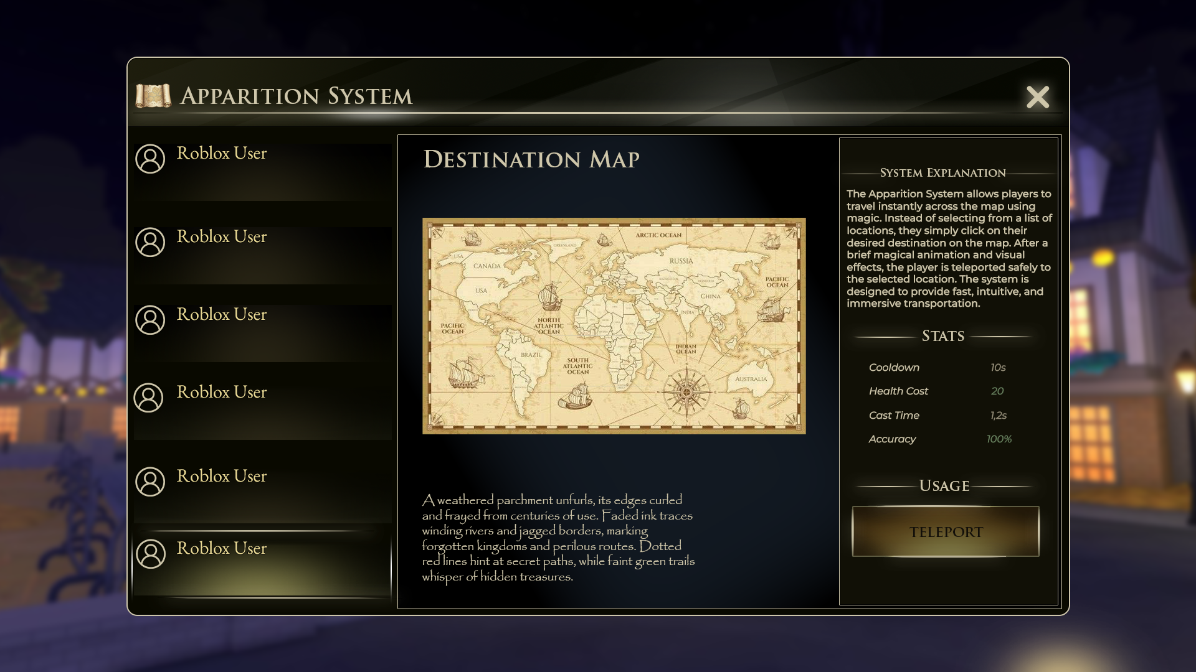Click the Apparition System title text
The height and width of the screenshot is (672, 1196).
point(297,96)
